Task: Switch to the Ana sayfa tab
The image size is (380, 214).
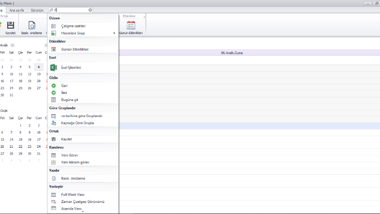Action: [16, 10]
